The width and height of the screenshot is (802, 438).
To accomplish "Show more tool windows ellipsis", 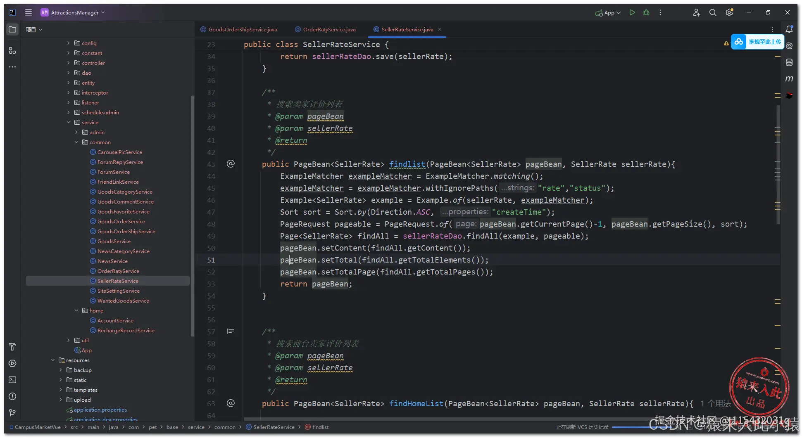I will point(12,67).
